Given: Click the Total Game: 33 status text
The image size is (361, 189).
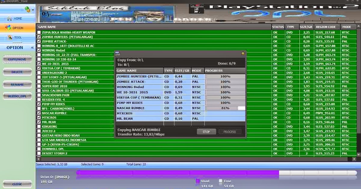Looking at the screenshot, I should [136, 164].
